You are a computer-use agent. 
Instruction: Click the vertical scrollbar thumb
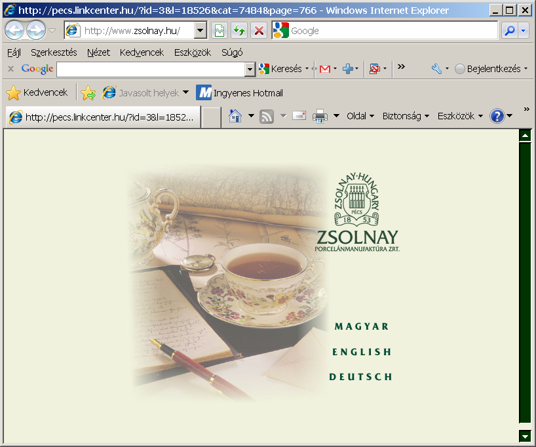[x=525, y=283]
